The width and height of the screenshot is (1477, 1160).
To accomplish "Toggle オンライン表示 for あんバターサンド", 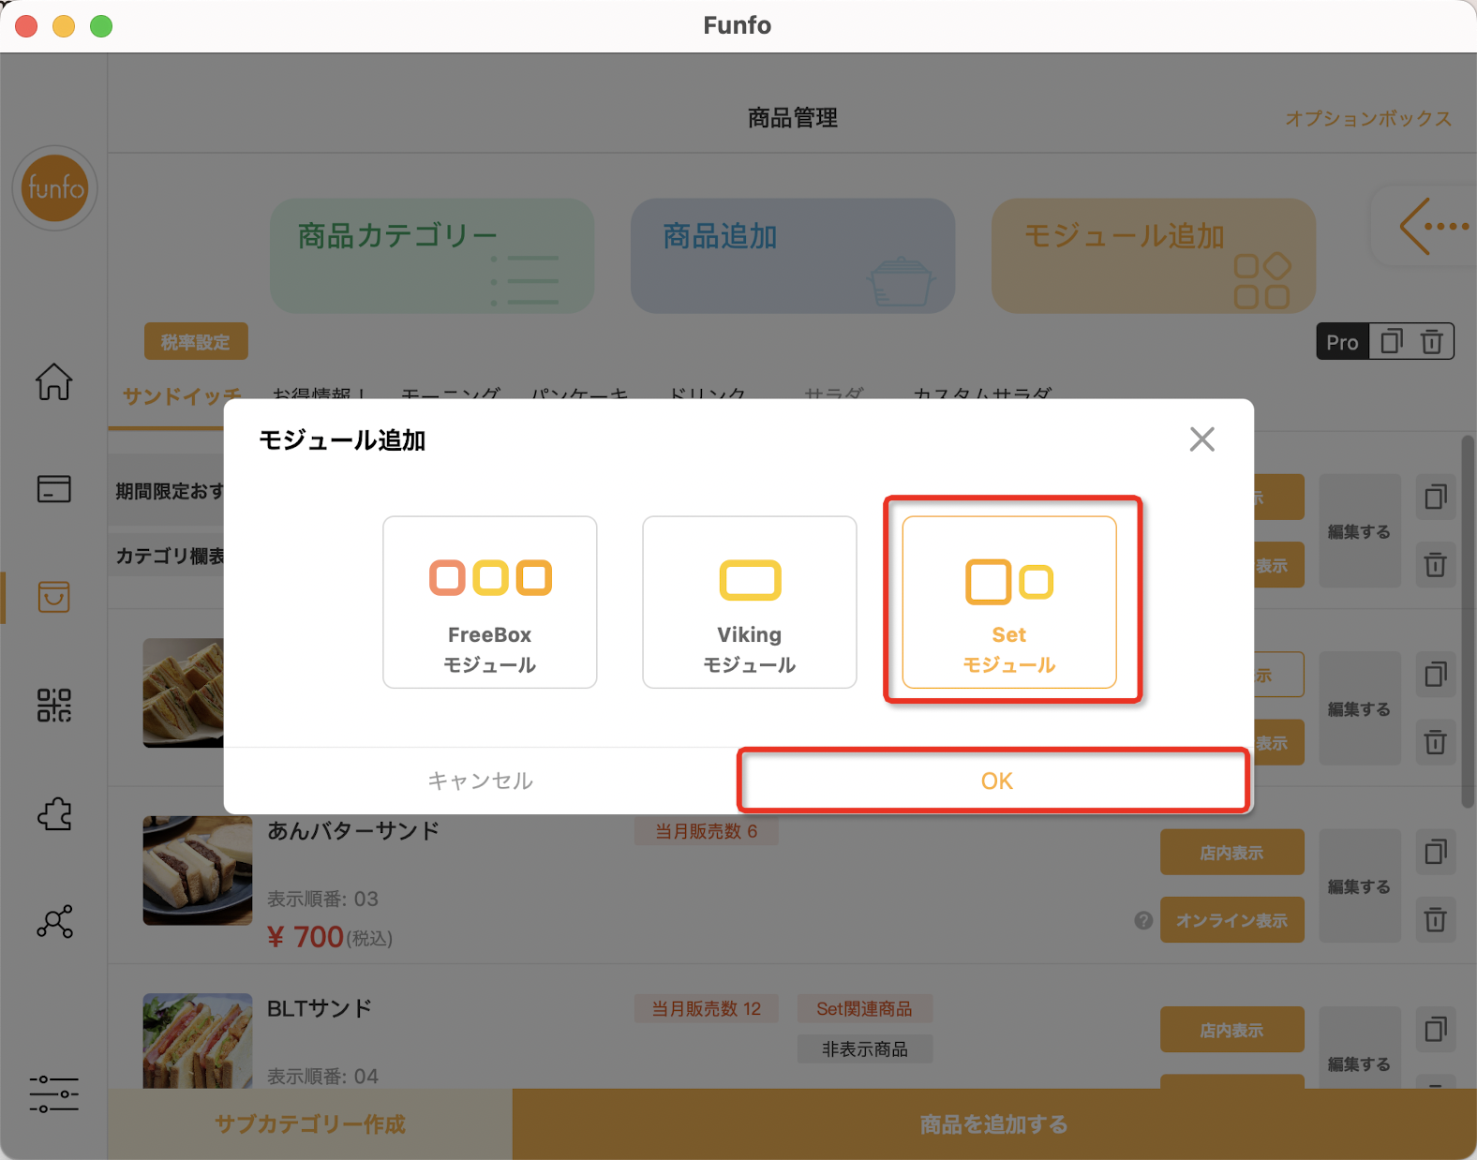I will (x=1231, y=920).
